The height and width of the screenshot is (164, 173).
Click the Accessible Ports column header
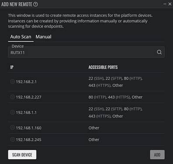tap(103, 67)
